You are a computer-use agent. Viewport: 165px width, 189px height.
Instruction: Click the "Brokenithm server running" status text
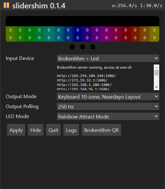click(94, 67)
